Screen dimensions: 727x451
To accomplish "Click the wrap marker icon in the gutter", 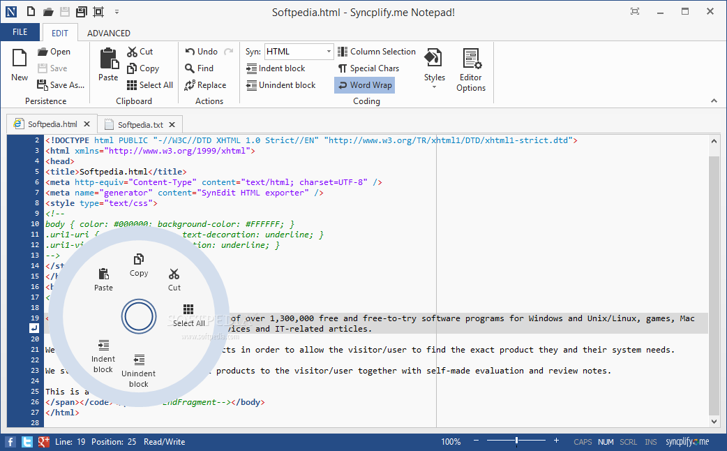I will pyautogui.click(x=34, y=328).
